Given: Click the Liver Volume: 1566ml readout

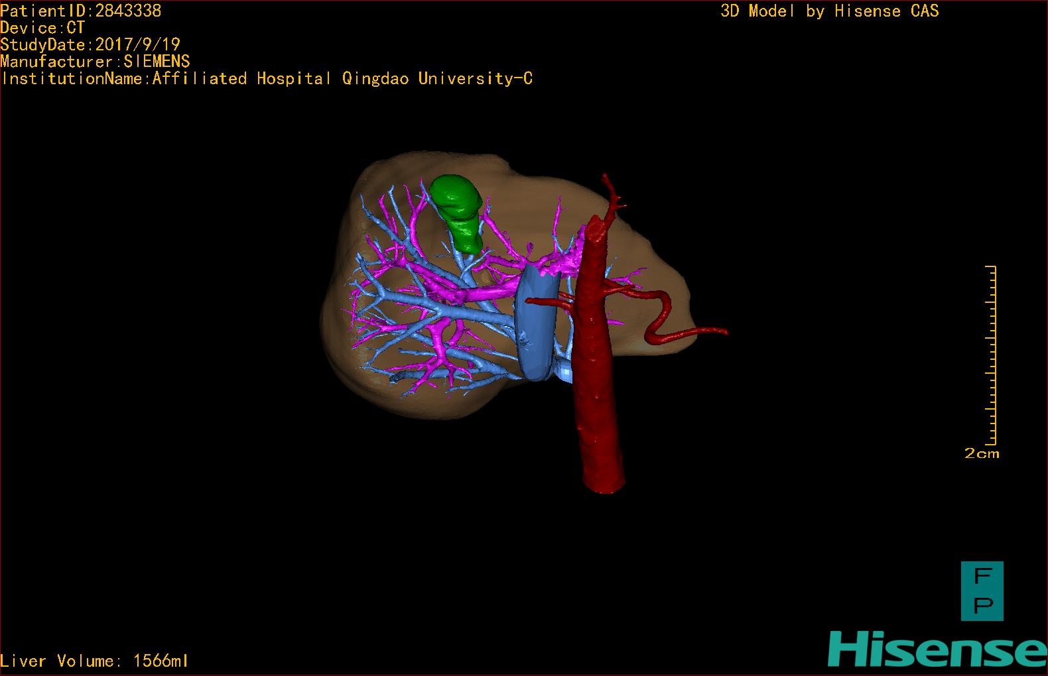Looking at the screenshot, I should point(95,661).
